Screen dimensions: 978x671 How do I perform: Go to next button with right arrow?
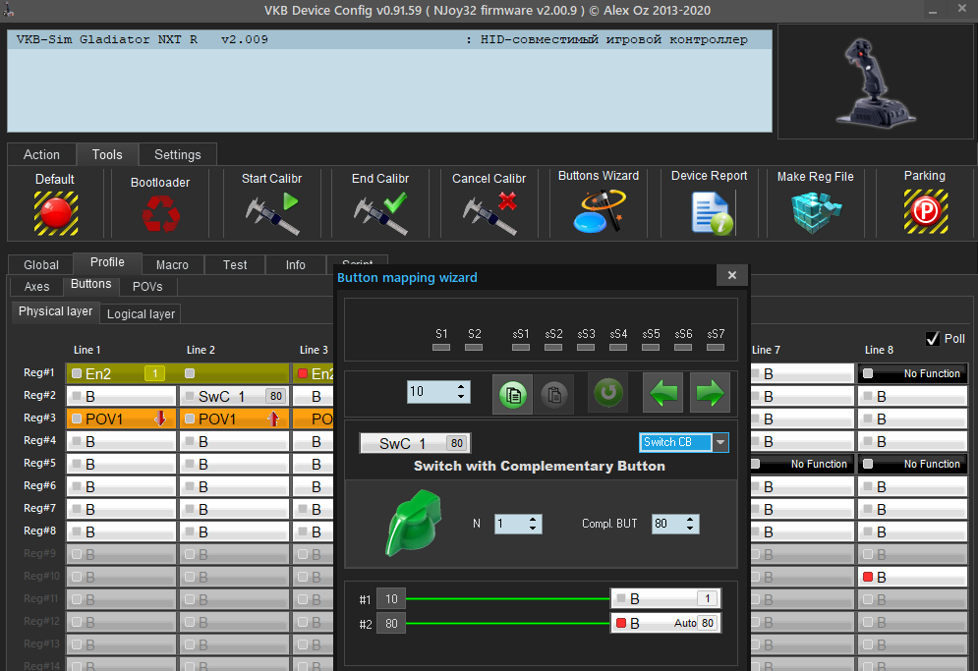point(710,393)
